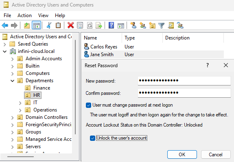Sort list by Description column header
The width and height of the screenshot is (234, 162).
click(x=193, y=38)
